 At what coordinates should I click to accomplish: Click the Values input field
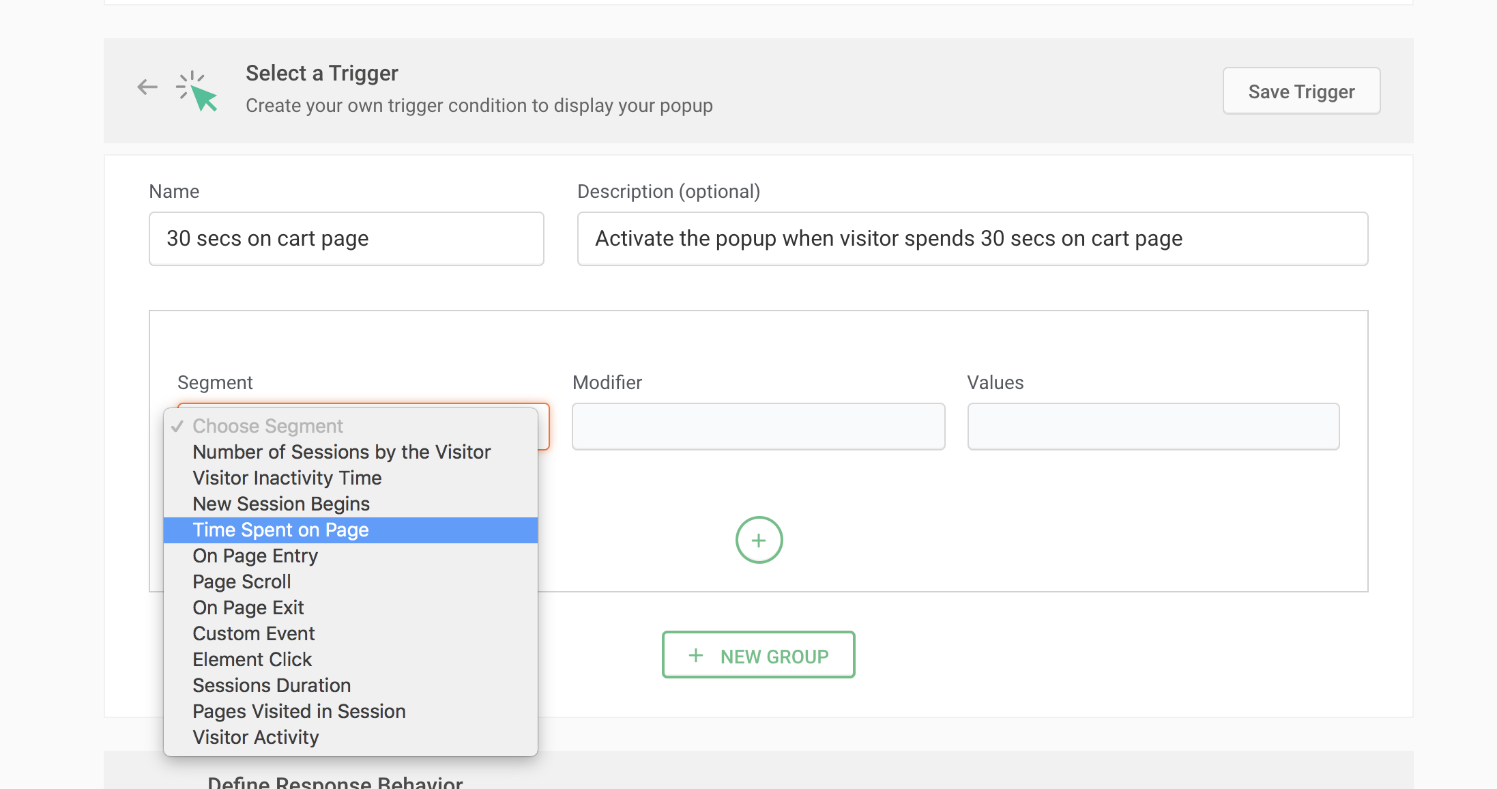pos(1153,427)
